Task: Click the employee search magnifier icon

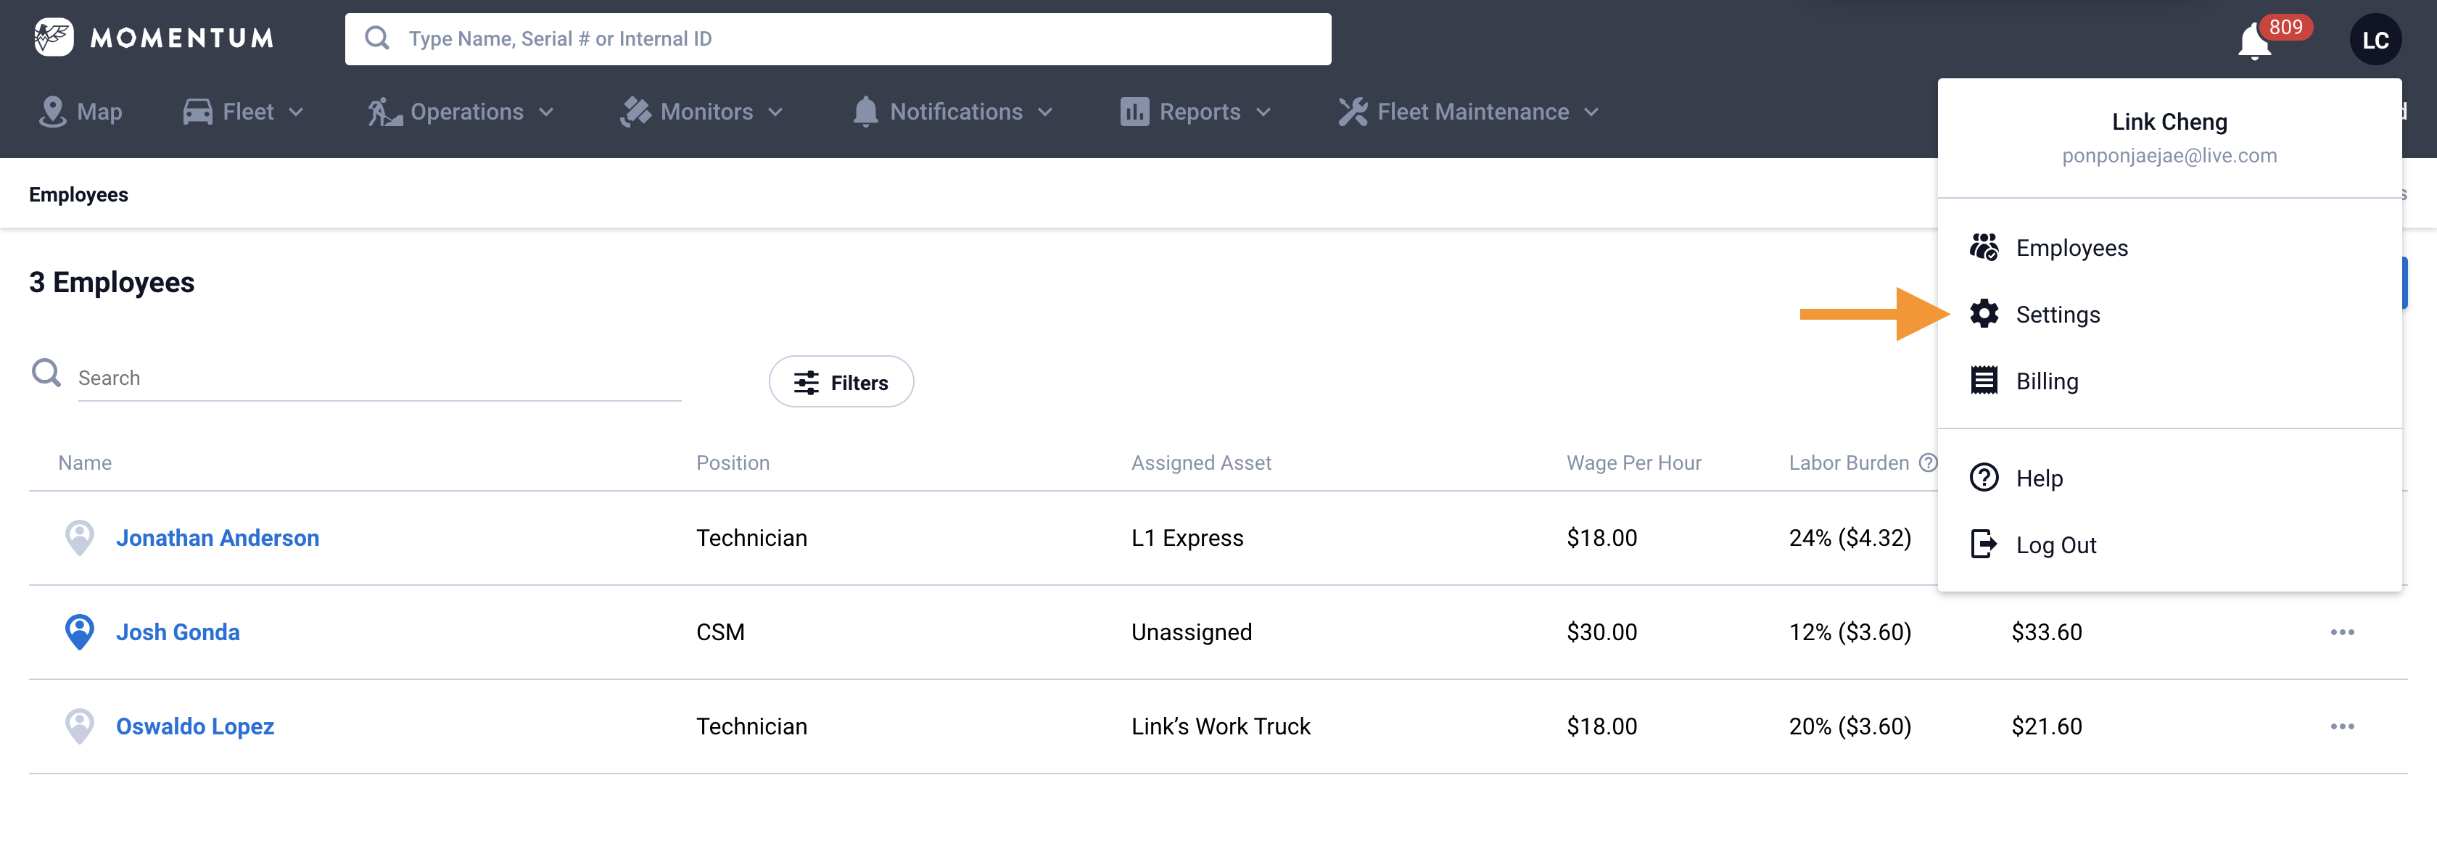Action: click(x=46, y=373)
